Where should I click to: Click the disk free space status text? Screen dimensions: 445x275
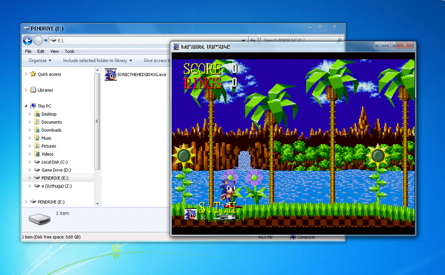pos(51,237)
